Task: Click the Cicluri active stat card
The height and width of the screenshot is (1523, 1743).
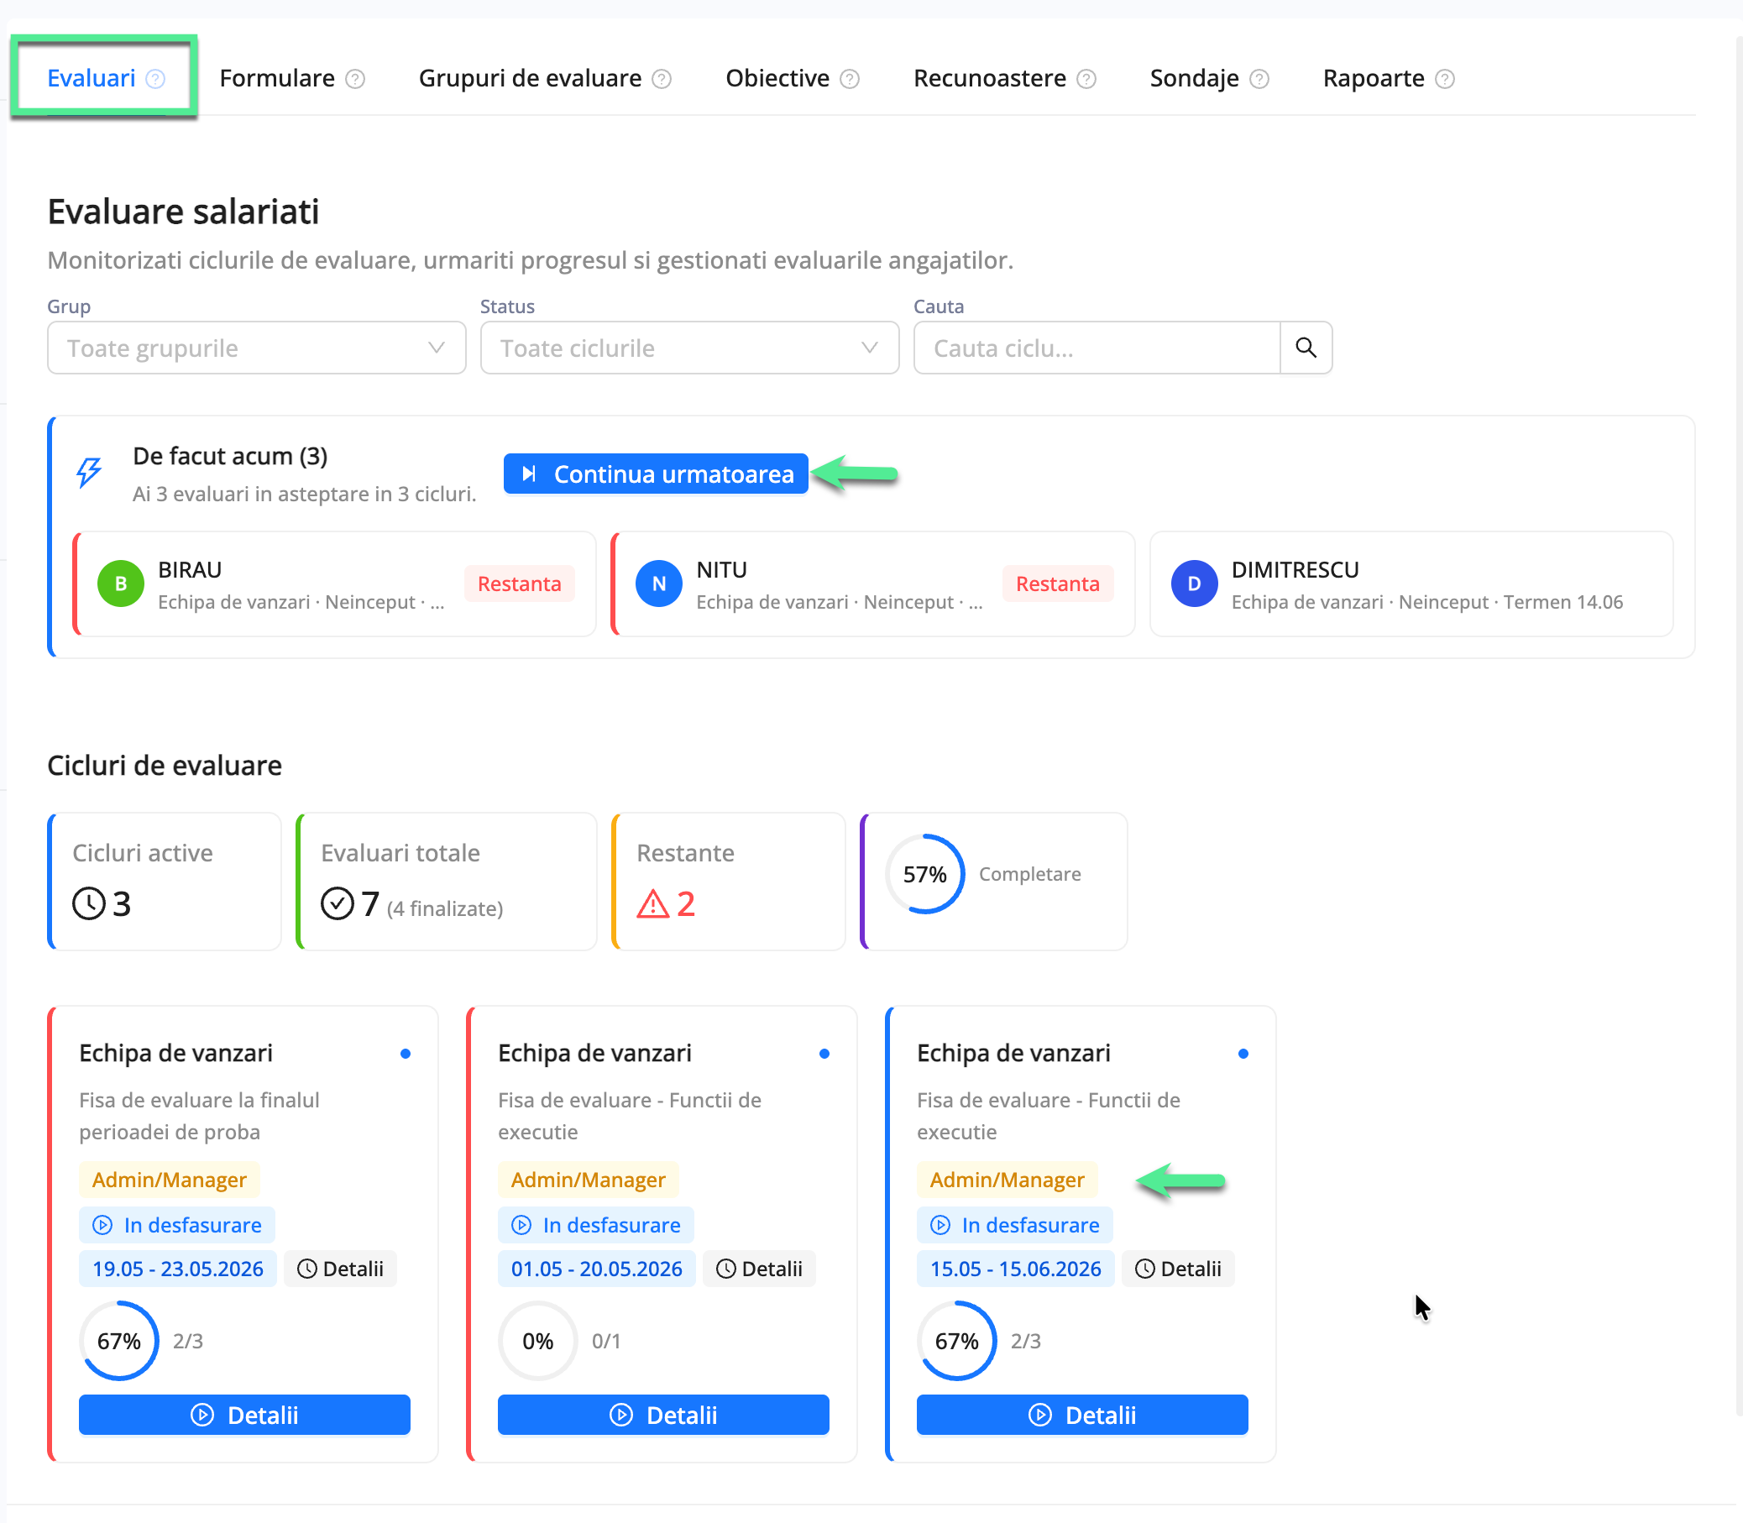Action: click(x=165, y=882)
